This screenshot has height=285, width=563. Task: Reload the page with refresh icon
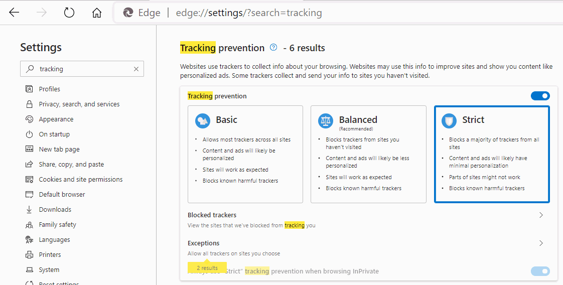click(69, 13)
